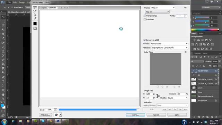This screenshot has width=222, height=125.
Task: Toggle slices visibility icon in Save for Web
Action: click(x=35, y=28)
